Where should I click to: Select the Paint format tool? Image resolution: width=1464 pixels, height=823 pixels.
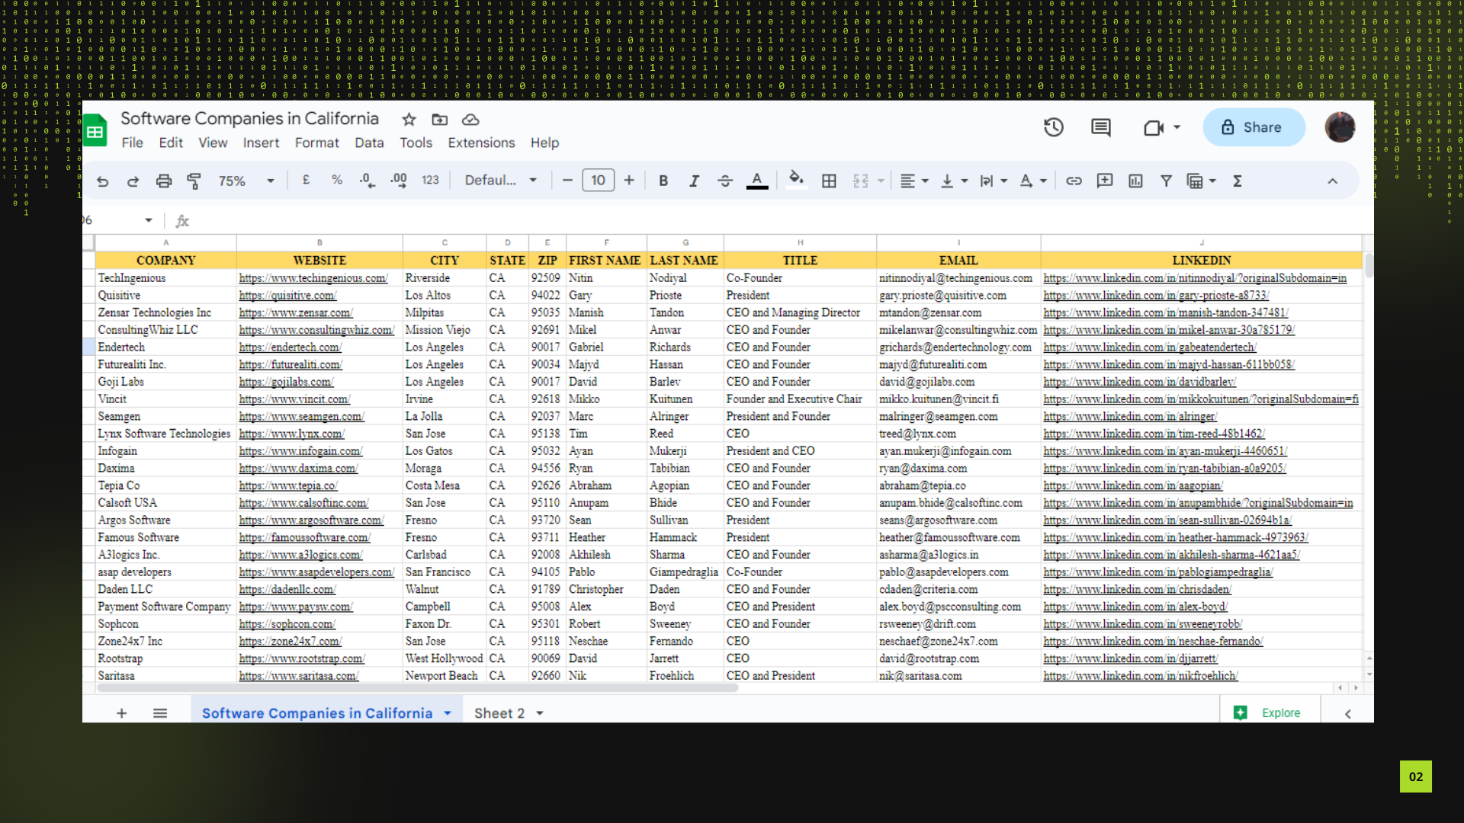coord(194,181)
